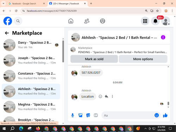The width and height of the screenshot is (176, 132).
Task: Open the Friends icon in top navigation
Action: point(87,21)
